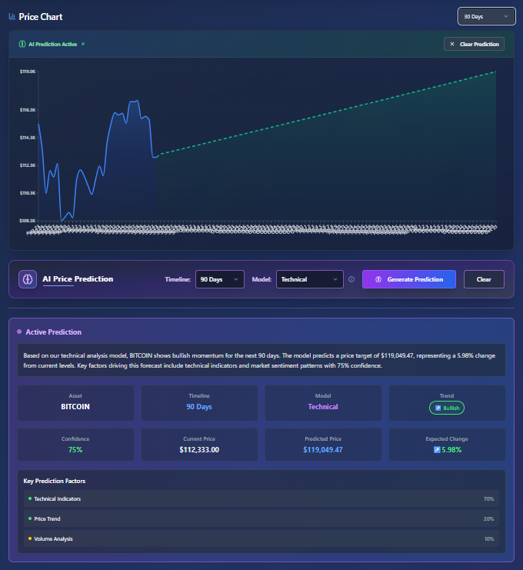Click the Predicted Price $119,049.47 card
Screen dimensions: 523x570
tap(323, 445)
